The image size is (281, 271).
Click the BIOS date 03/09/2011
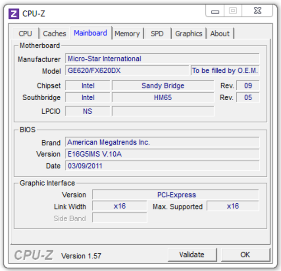pos(162,166)
